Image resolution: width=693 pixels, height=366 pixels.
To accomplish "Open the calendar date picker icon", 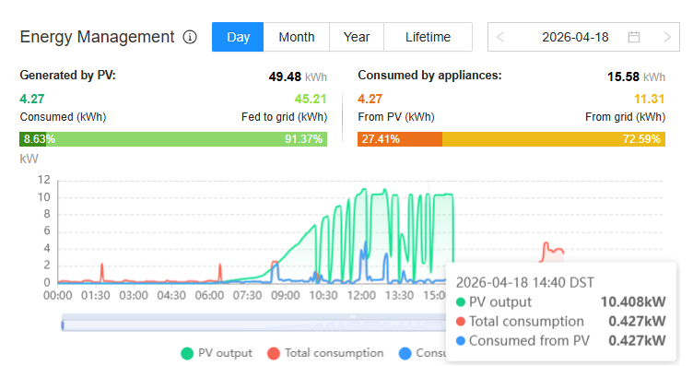I will pos(634,37).
